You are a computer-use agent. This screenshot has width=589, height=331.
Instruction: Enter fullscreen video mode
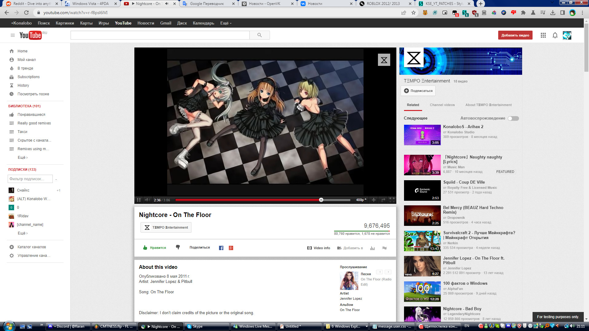pos(392,200)
